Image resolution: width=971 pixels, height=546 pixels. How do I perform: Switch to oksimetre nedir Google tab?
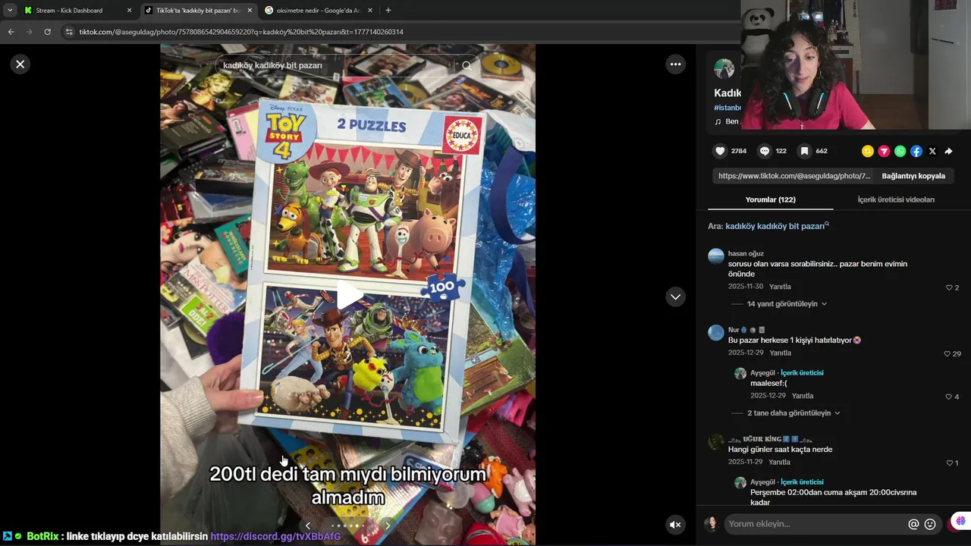(x=318, y=11)
